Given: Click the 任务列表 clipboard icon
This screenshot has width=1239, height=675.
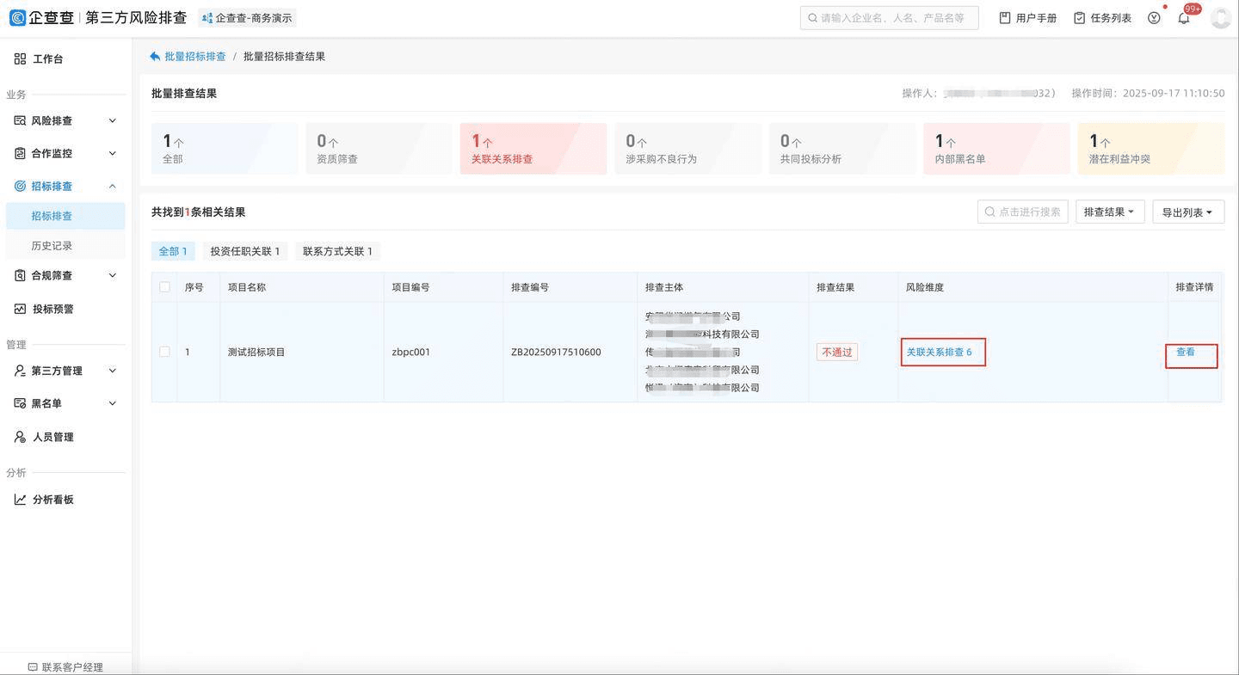Looking at the screenshot, I should point(1079,18).
